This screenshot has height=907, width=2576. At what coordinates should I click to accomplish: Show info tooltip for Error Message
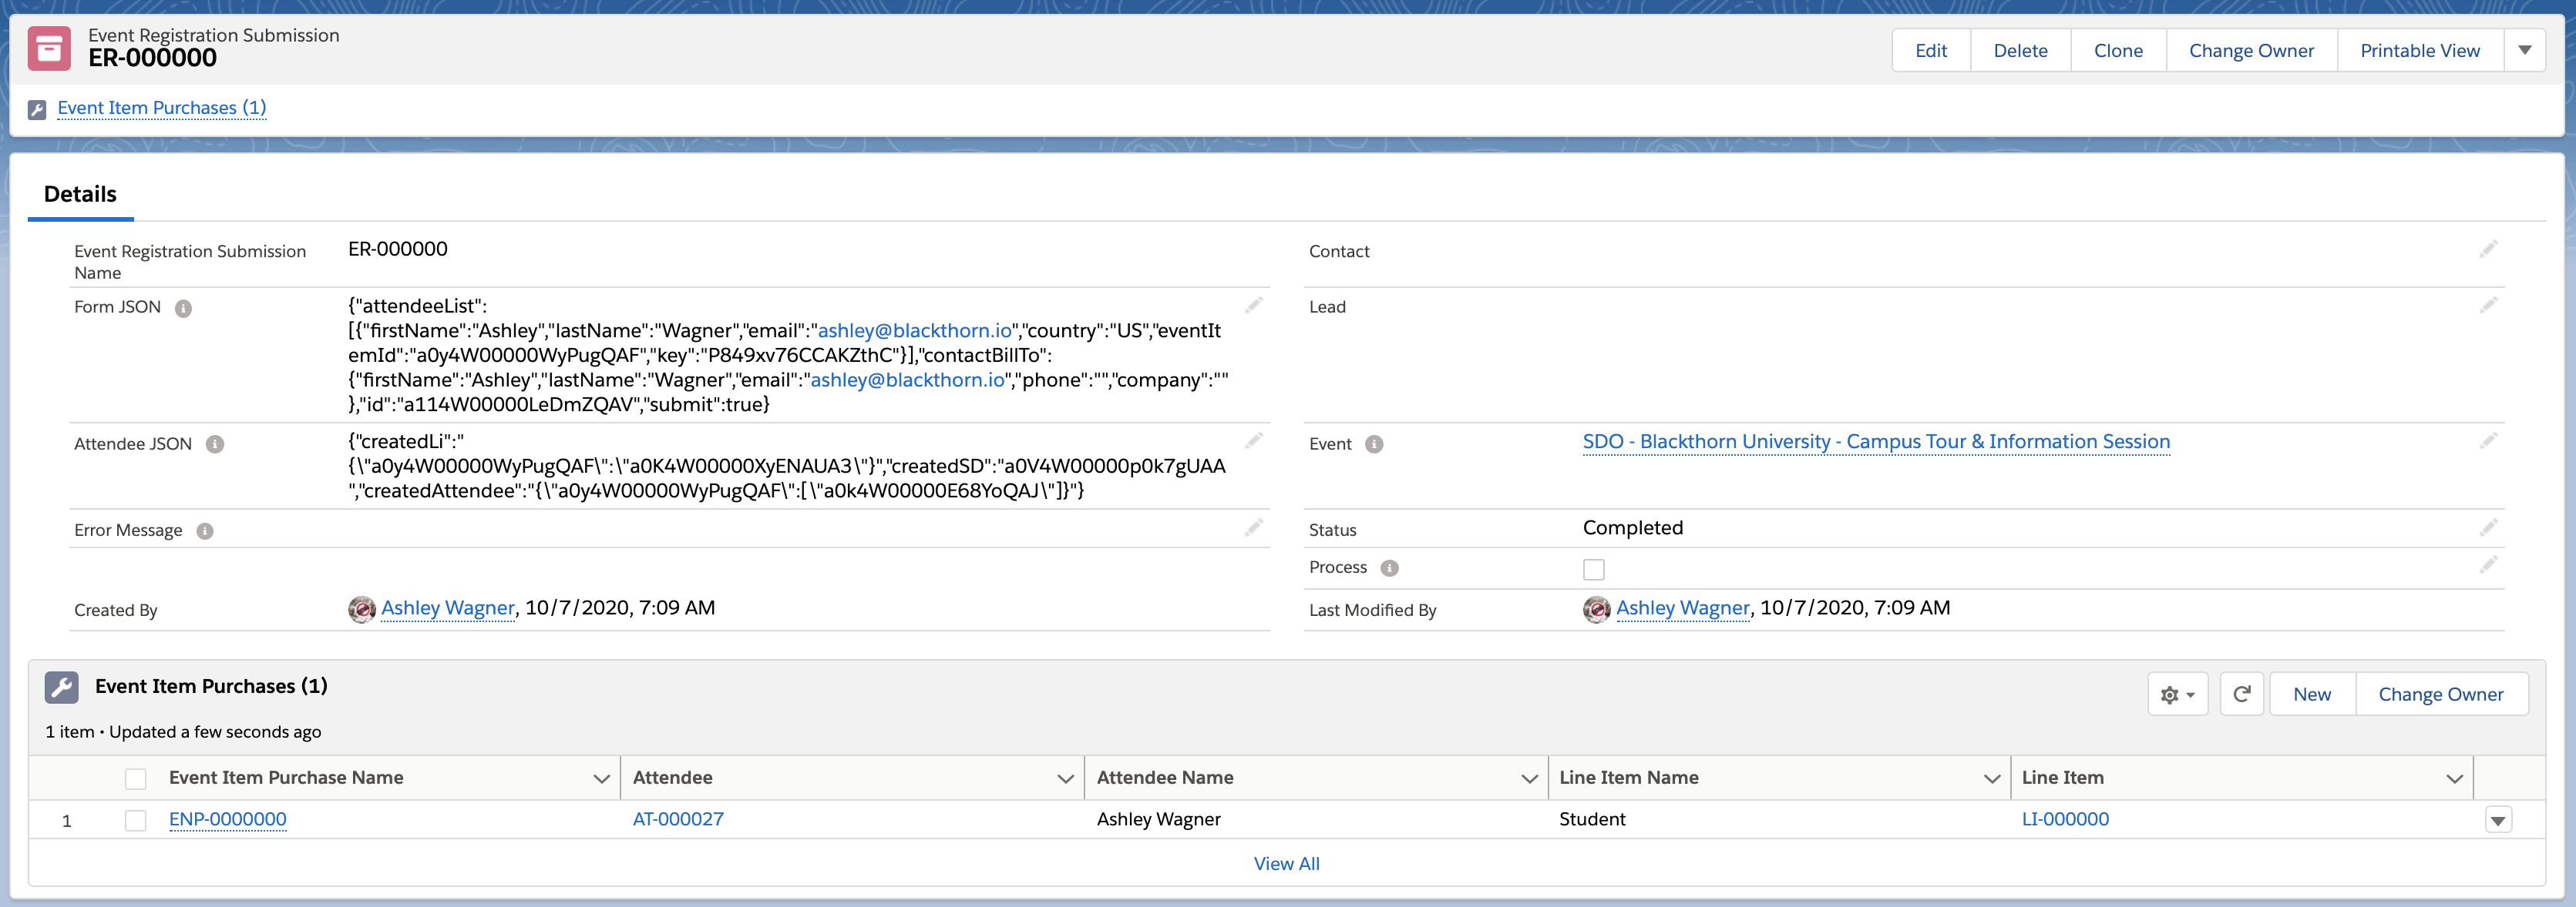[x=205, y=530]
